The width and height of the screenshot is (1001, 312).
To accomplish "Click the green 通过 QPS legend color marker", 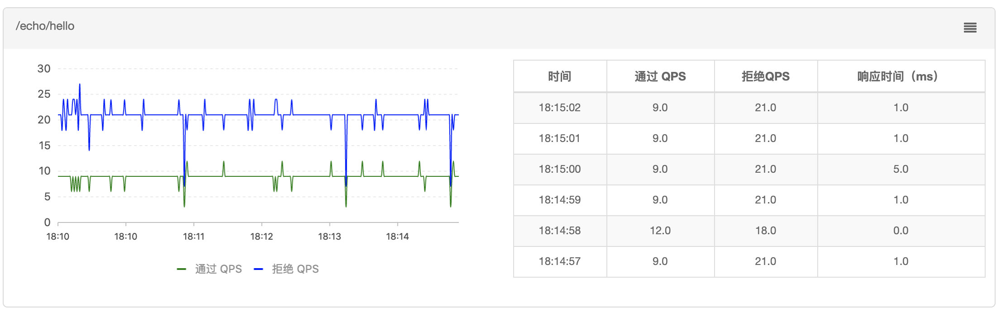I will click(x=181, y=269).
